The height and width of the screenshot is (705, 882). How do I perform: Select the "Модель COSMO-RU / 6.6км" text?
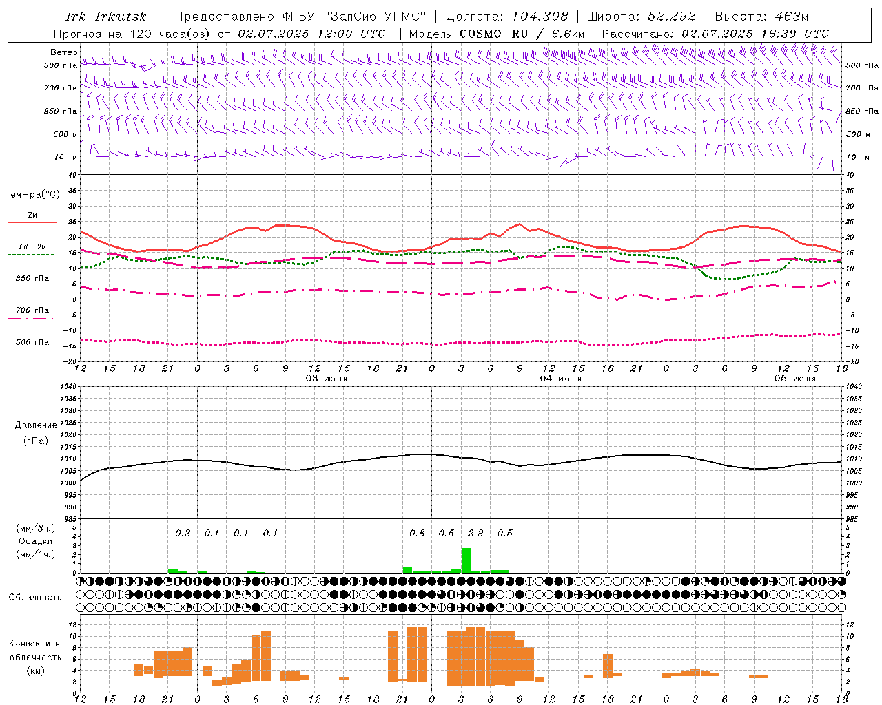click(x=497, y=34)
